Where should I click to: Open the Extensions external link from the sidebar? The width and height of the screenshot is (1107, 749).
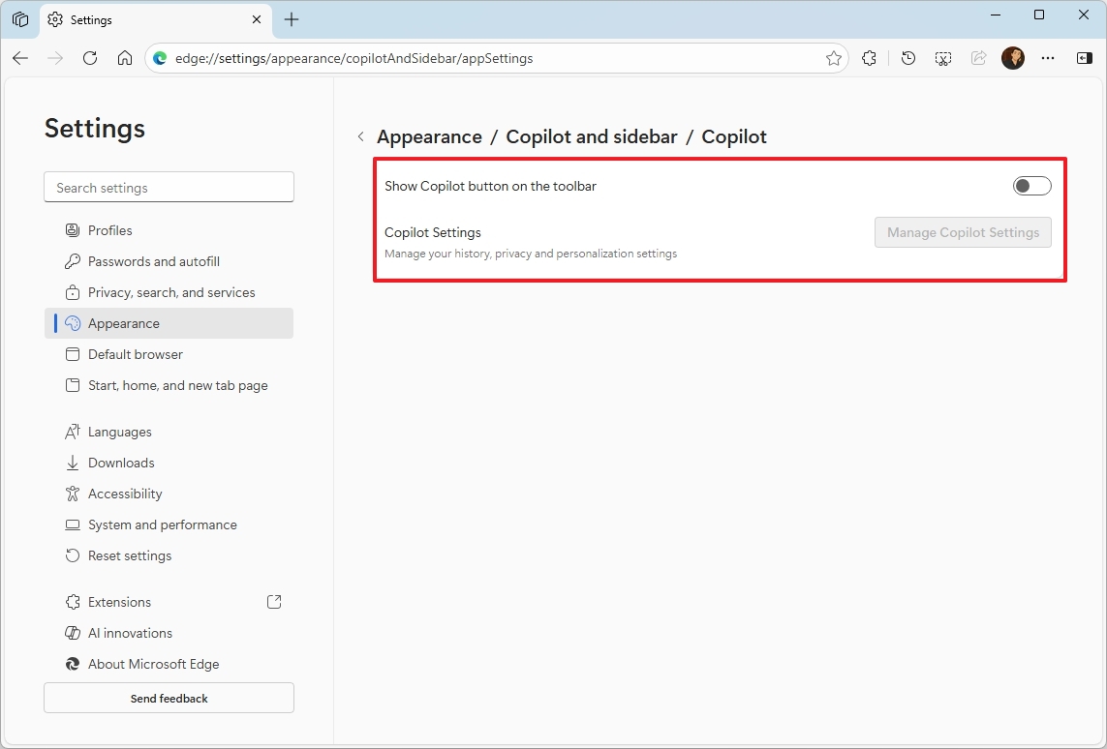click(274, 601)
